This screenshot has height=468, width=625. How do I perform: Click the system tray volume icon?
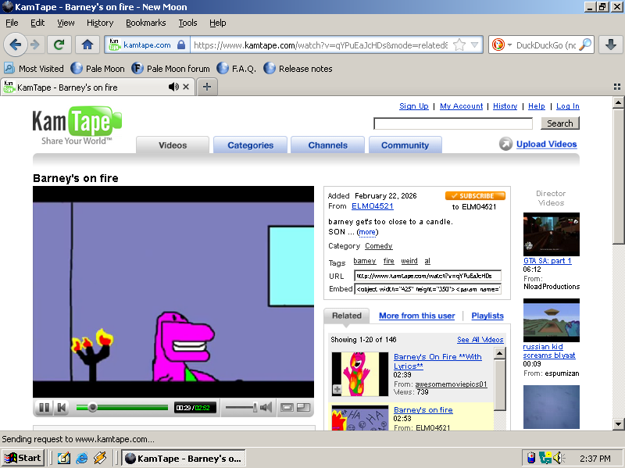click(558, 458)
